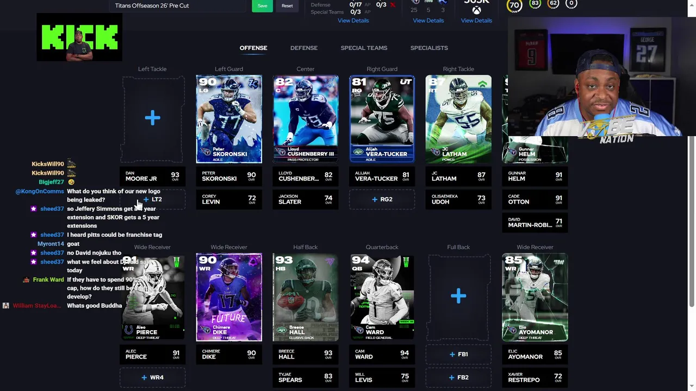Switch to the SPECIALISTS tab
This screenshot has height=391, width=696.
429,48
